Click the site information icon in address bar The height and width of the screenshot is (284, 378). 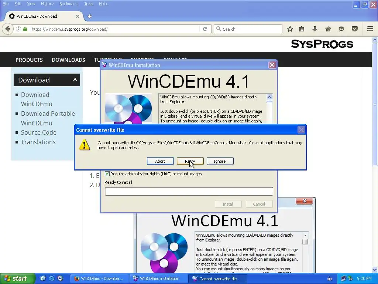[18, 29]
